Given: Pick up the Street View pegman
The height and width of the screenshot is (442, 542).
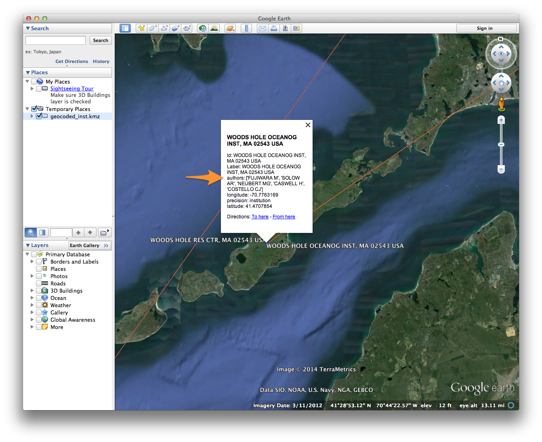Looking at the screenshot, I should pyautogui.click(x=501, y=104).
